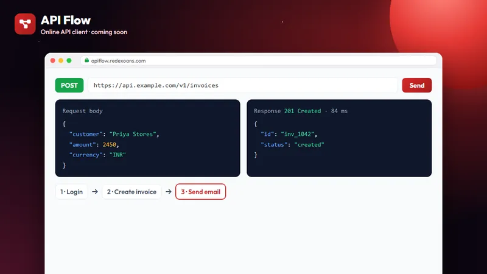This screenshot has height=274, width=487.
Task: Click the "inv_1042" id value
Action: click(298, 134)
